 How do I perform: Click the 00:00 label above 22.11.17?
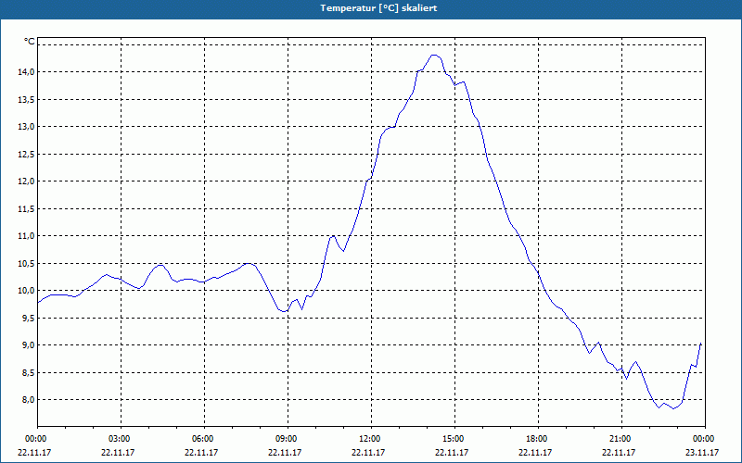[x=34, y=439]
